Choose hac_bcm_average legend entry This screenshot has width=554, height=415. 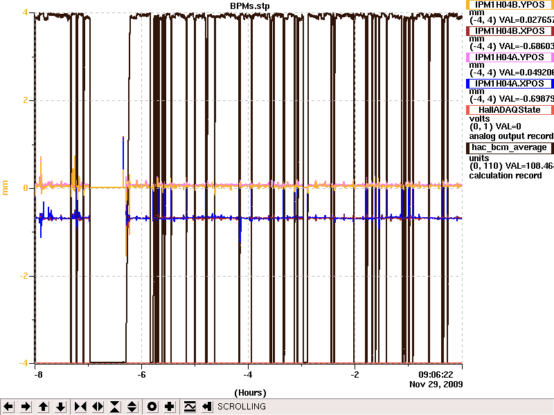pyautogui.click(x=510, y=147)
